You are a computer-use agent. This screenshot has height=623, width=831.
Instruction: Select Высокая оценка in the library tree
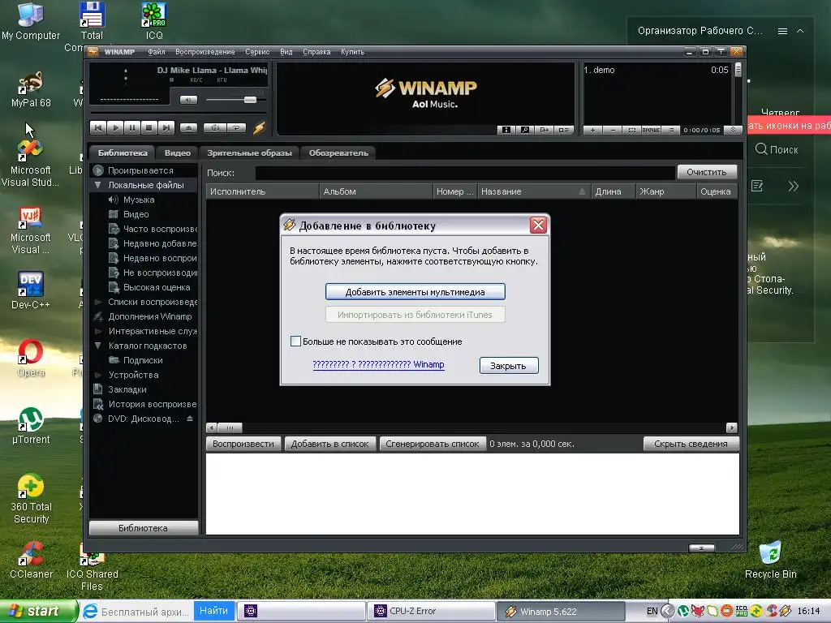point(157,287)
